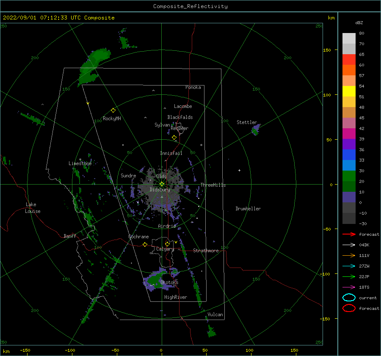Click the Stettler label
This screenshot has width=381, height=356.
point(247,122)
